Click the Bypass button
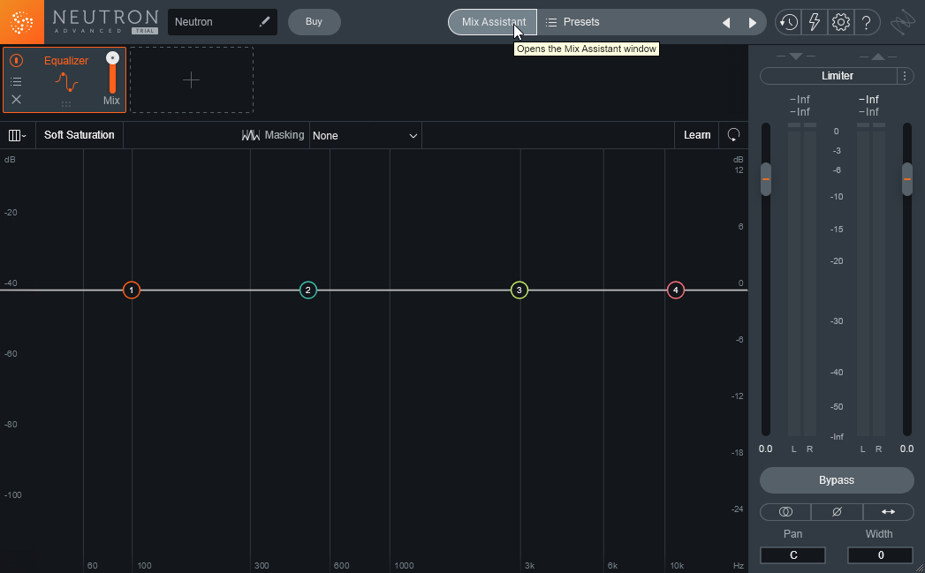The height and width of the screenshot is (573, 925). pyautogui.click(x=837, y=480)
